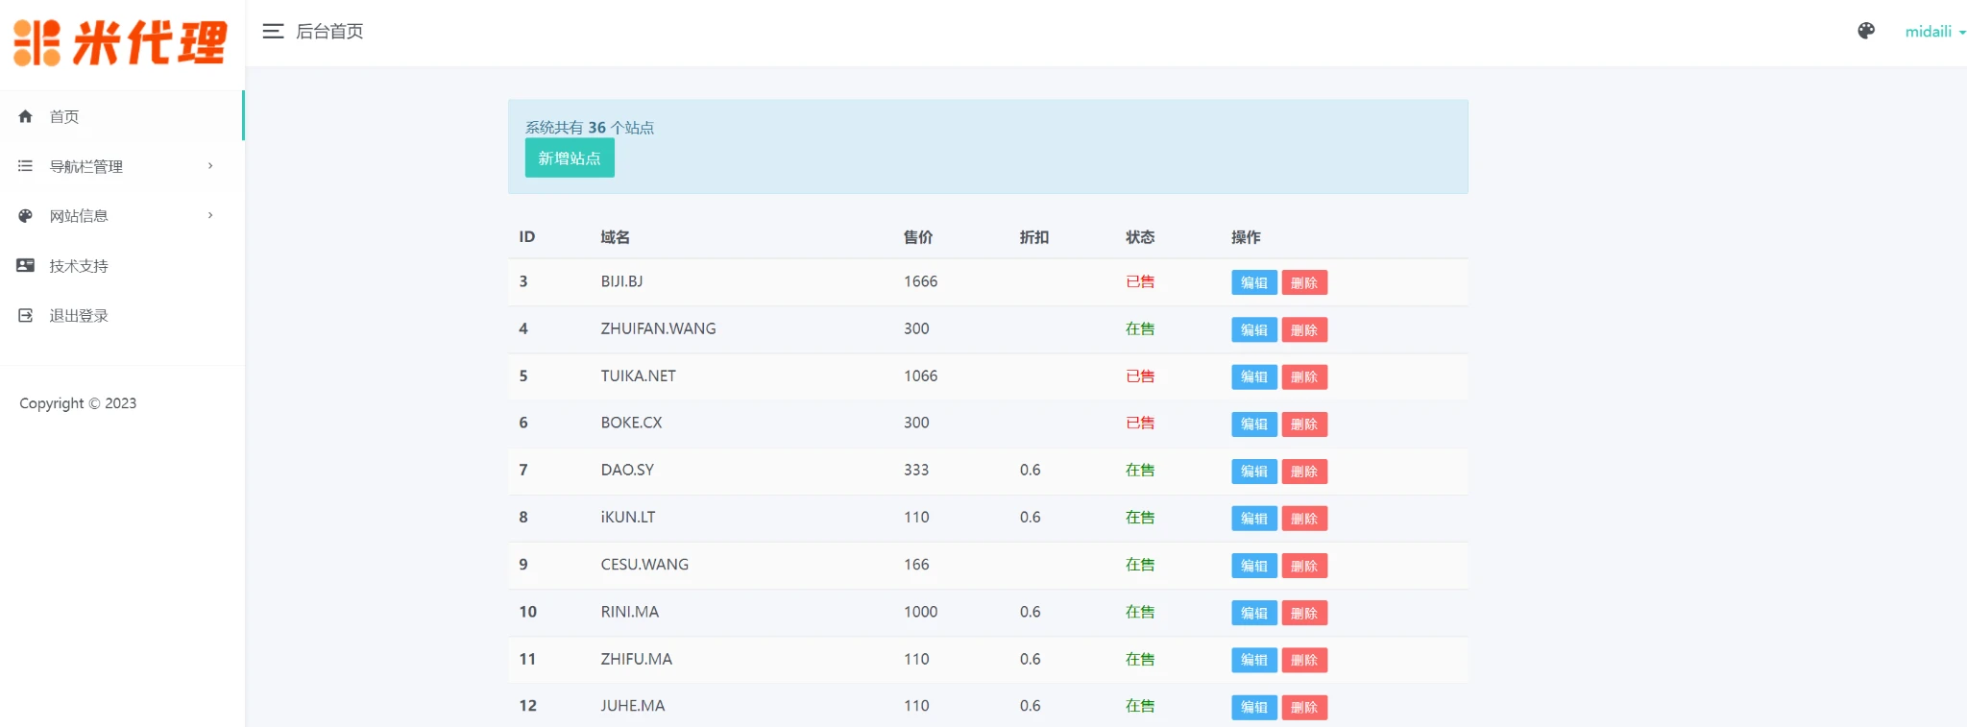The width and height of the screenshot is (1967, 727).
Task: Click the hamburger menu toggle icon
Action: tap(273, 32)
